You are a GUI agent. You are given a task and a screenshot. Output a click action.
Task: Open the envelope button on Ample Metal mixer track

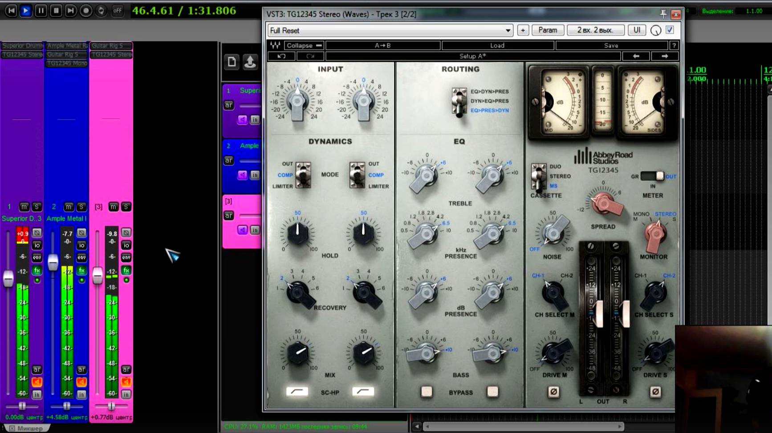81,257
